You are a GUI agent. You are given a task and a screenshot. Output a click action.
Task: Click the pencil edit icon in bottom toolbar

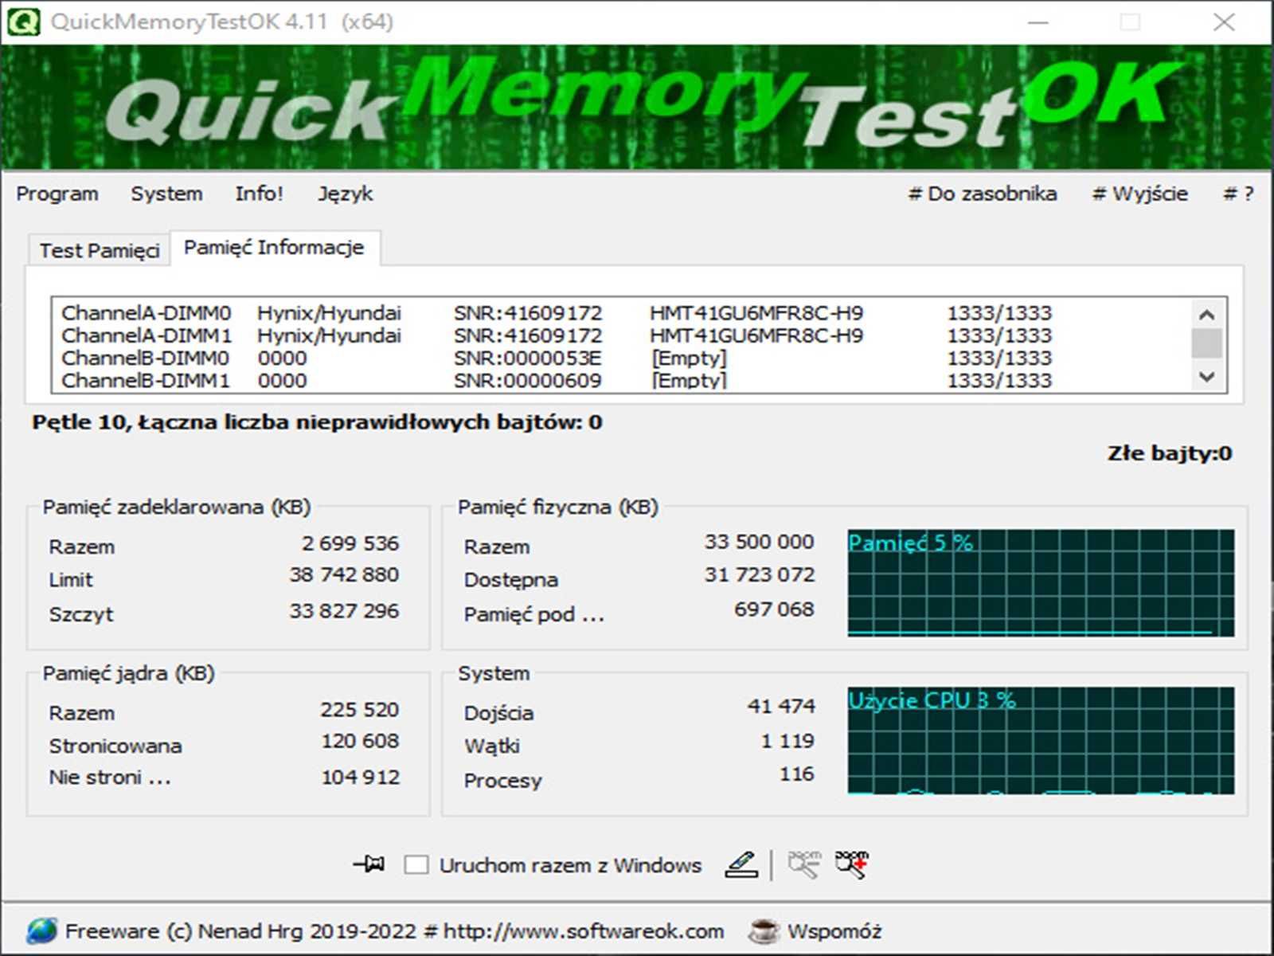tap(741, 864)
